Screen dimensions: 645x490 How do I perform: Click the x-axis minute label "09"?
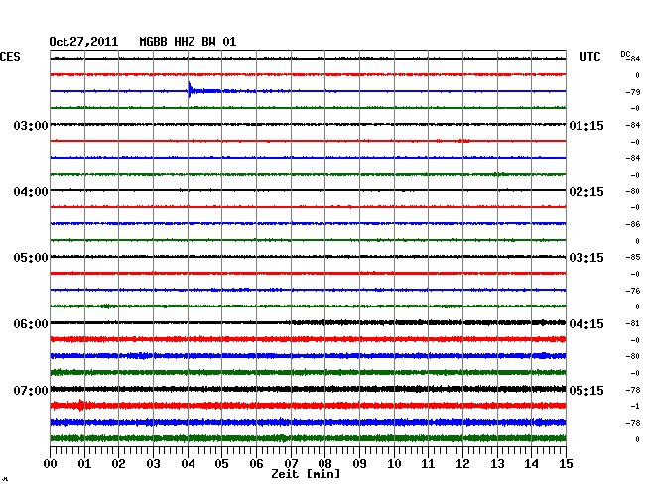point(359,464)
